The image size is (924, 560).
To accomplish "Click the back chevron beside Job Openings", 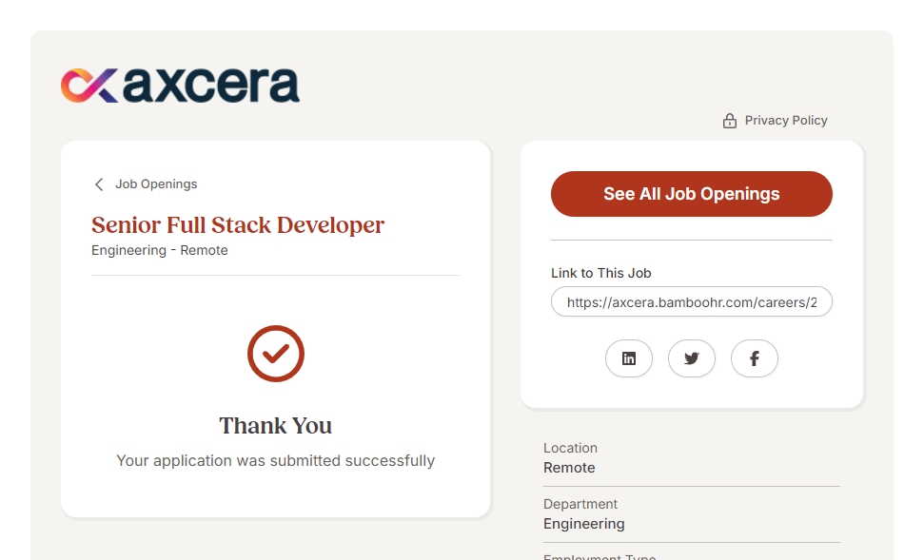I will (x=99, y=184).
